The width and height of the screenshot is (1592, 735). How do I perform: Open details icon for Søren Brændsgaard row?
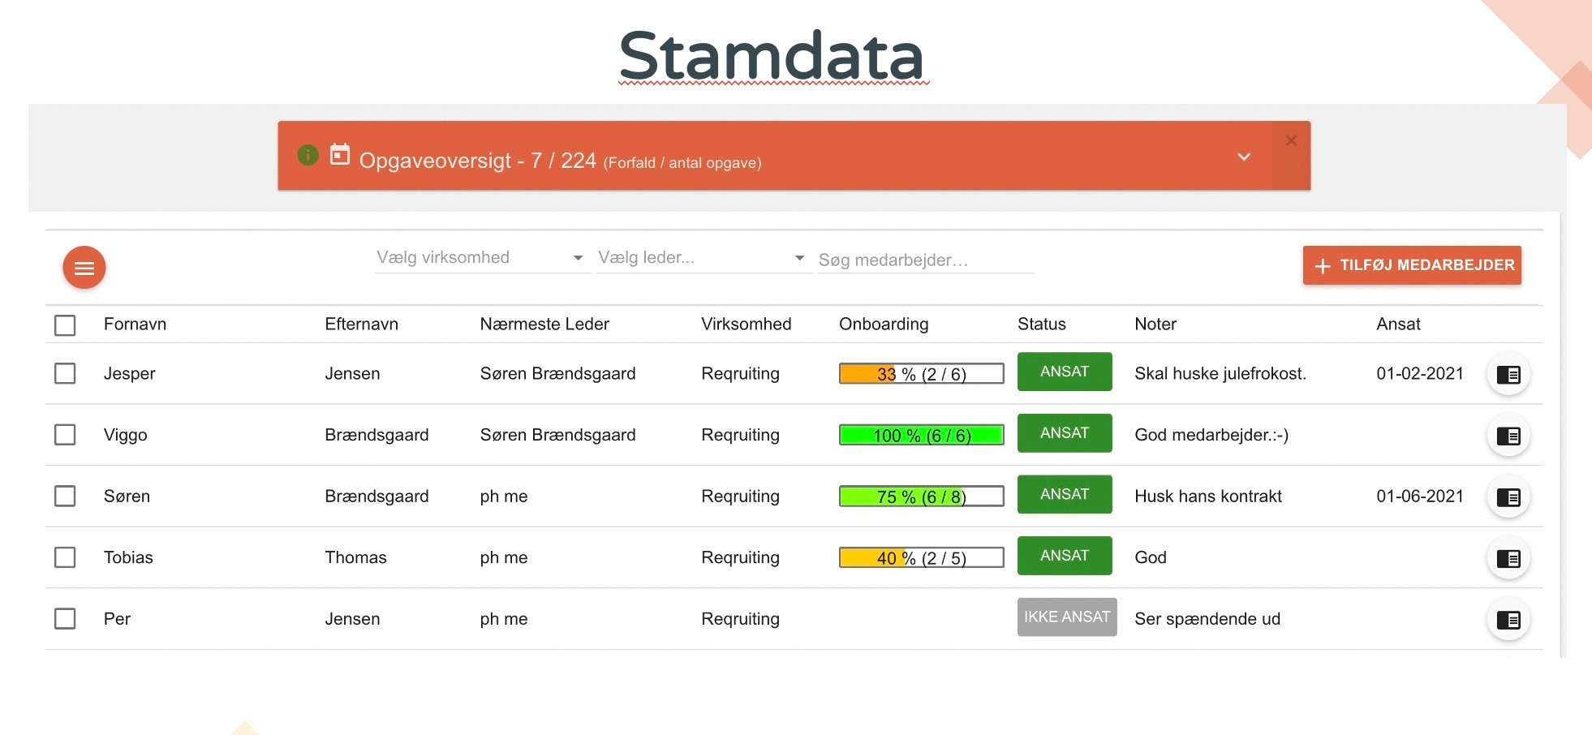tap(1508, 497)
